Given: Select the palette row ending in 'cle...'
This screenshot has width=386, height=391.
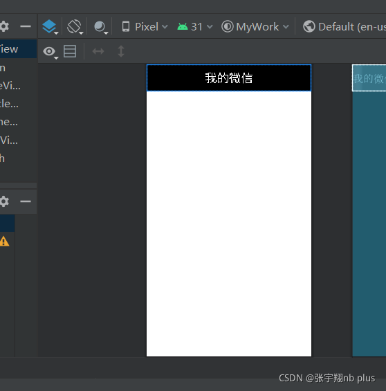Looking at the screenshot, I should 18,104.
